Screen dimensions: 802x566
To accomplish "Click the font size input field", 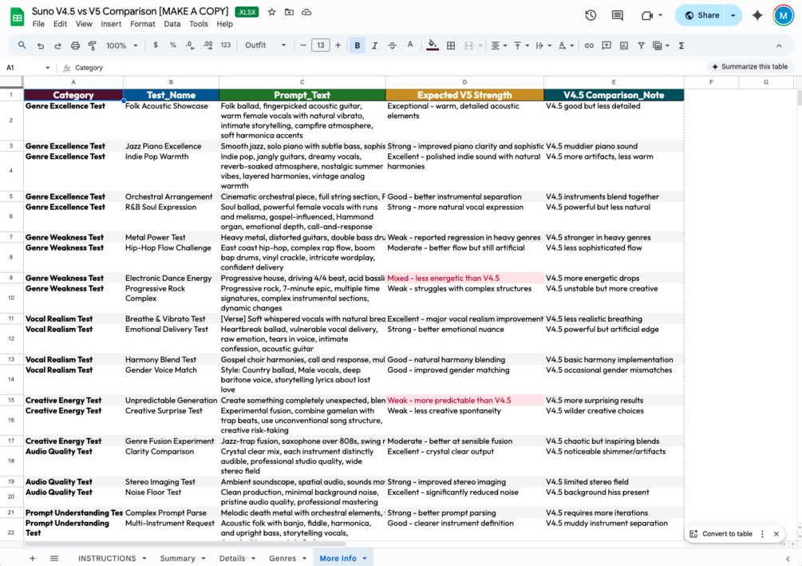I will click(x=320, y=46).
